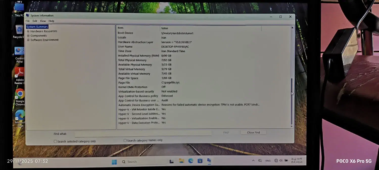
Task: Open File Explorer from the taskbar
Action: pos(181,161)
